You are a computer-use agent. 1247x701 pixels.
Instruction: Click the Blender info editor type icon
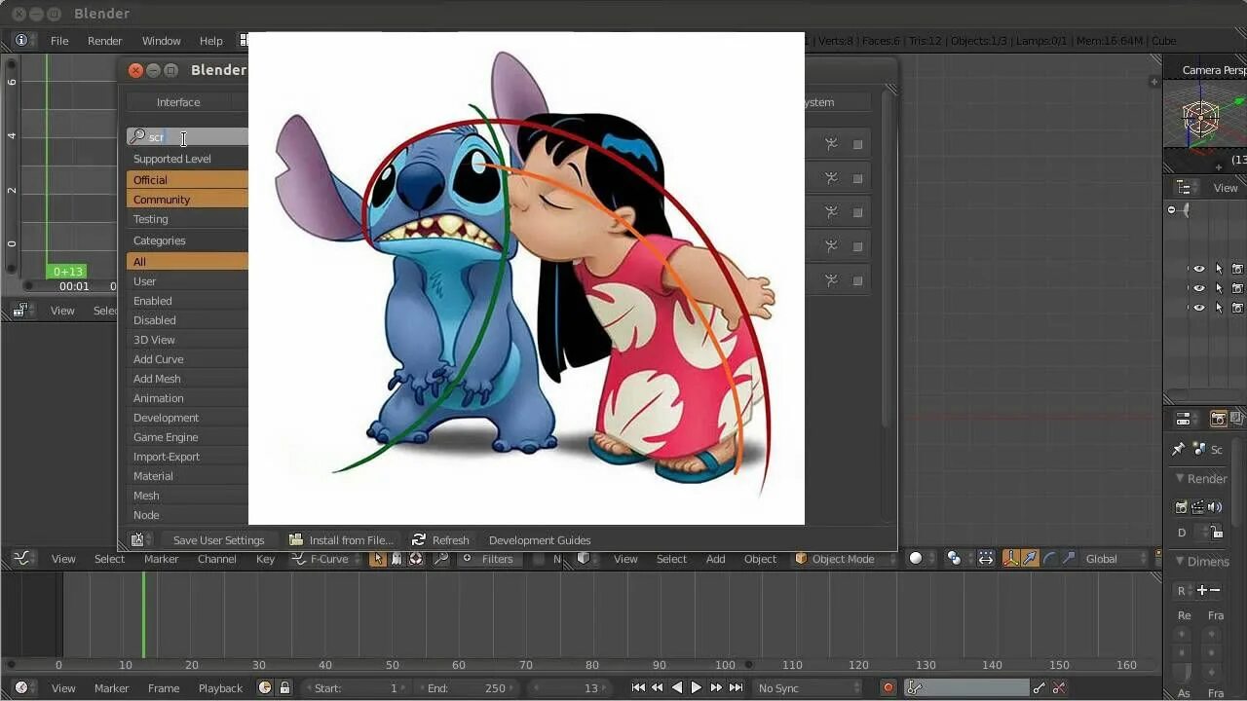coord(21,41)
